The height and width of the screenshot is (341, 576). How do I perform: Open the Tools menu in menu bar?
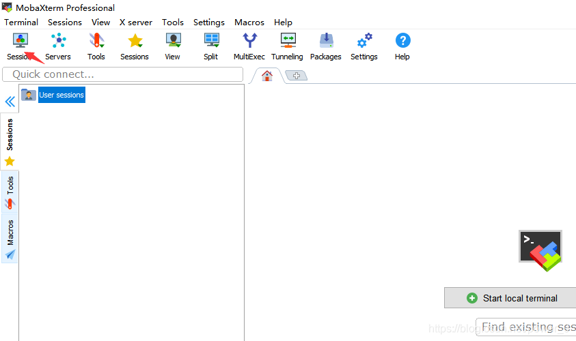(173, 23)
